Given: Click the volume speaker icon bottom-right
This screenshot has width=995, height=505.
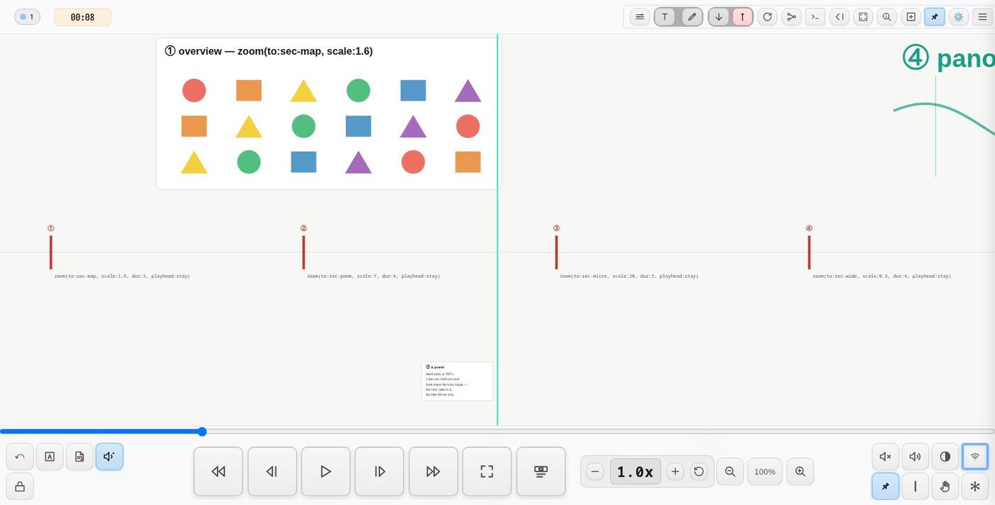Looking at the screenshot, I should (x=915, y=457).
